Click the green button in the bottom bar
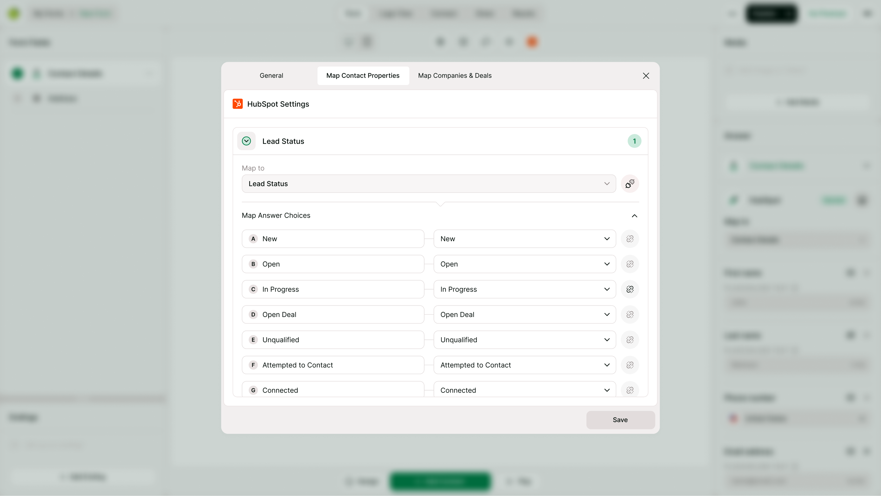 point(440,482)
